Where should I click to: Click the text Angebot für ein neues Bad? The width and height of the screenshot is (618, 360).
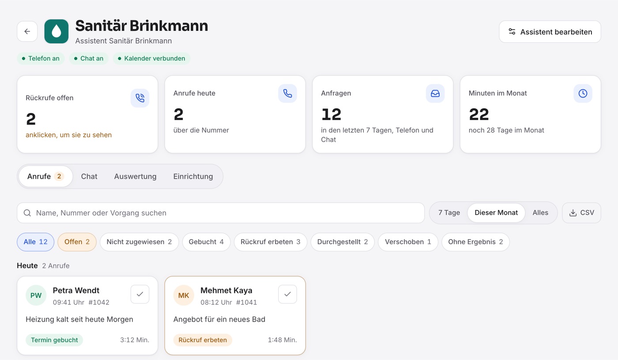pos(219,319)
